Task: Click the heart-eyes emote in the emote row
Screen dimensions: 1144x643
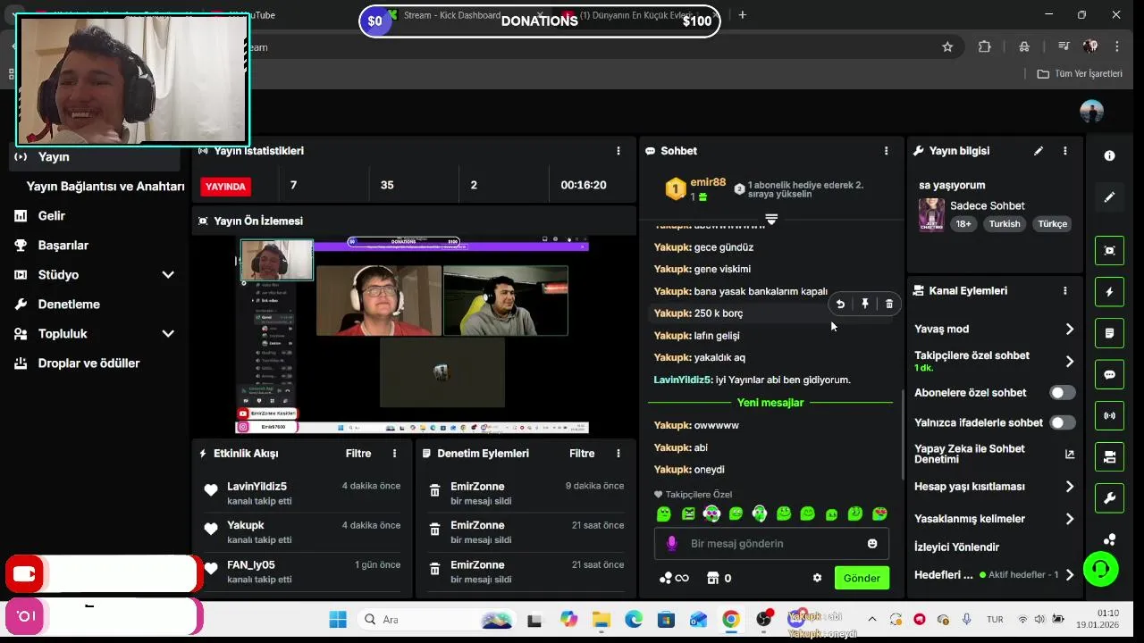Action: click(x=879, y=514)
